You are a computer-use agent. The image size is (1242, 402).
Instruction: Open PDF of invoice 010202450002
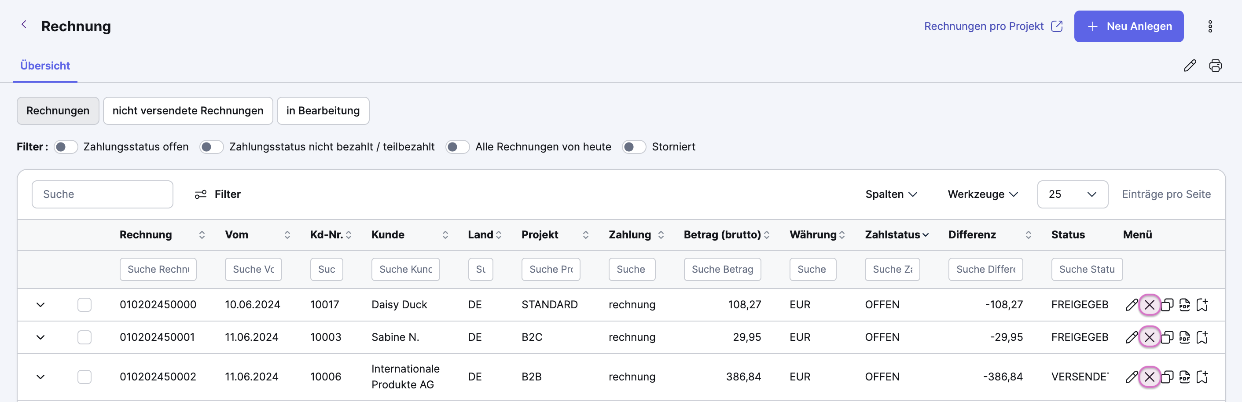(1184, 376)
